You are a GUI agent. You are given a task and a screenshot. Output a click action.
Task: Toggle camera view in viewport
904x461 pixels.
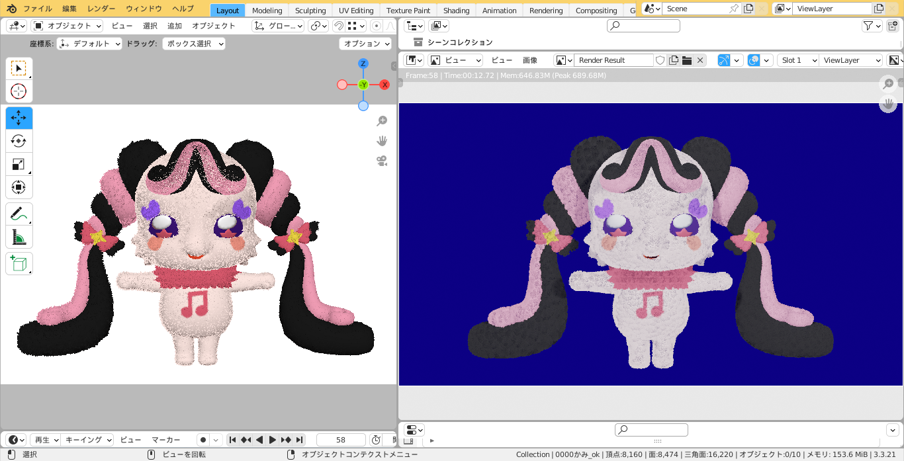(382, 161)
